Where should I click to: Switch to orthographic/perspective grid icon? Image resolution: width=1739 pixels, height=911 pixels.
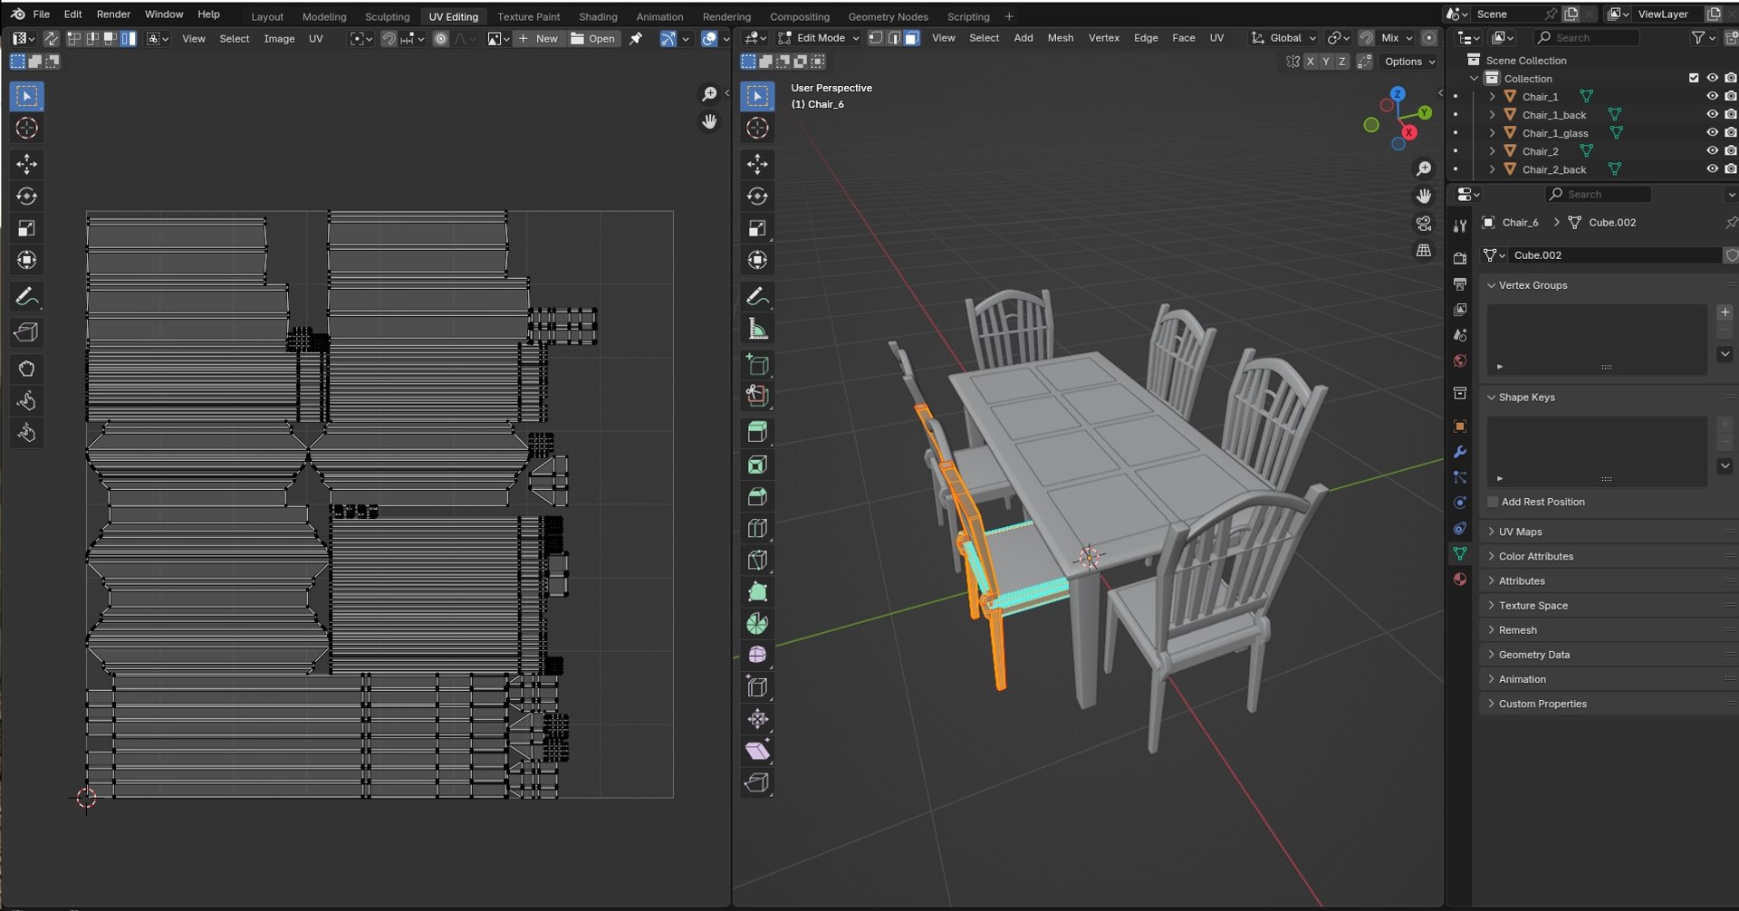click(x=1424, y=251)
